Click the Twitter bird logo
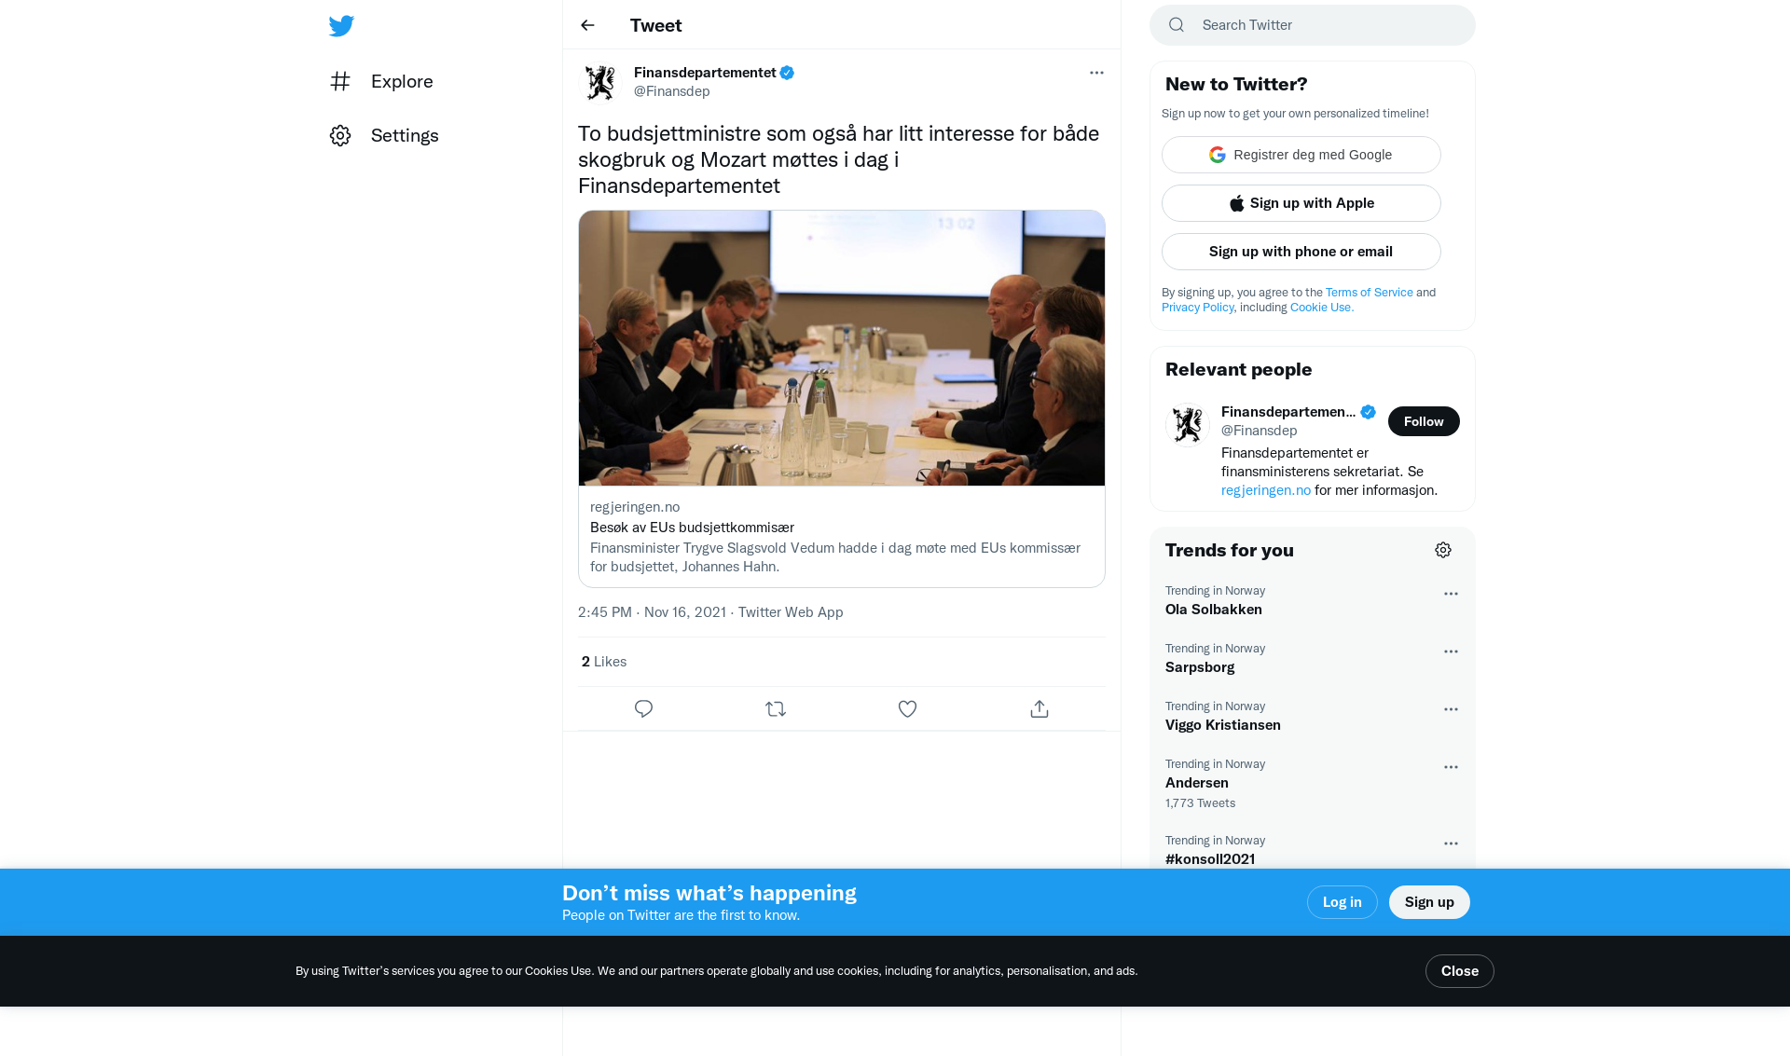The height and width of the screenshot is (1056, 1790). (x=341, y=26)
